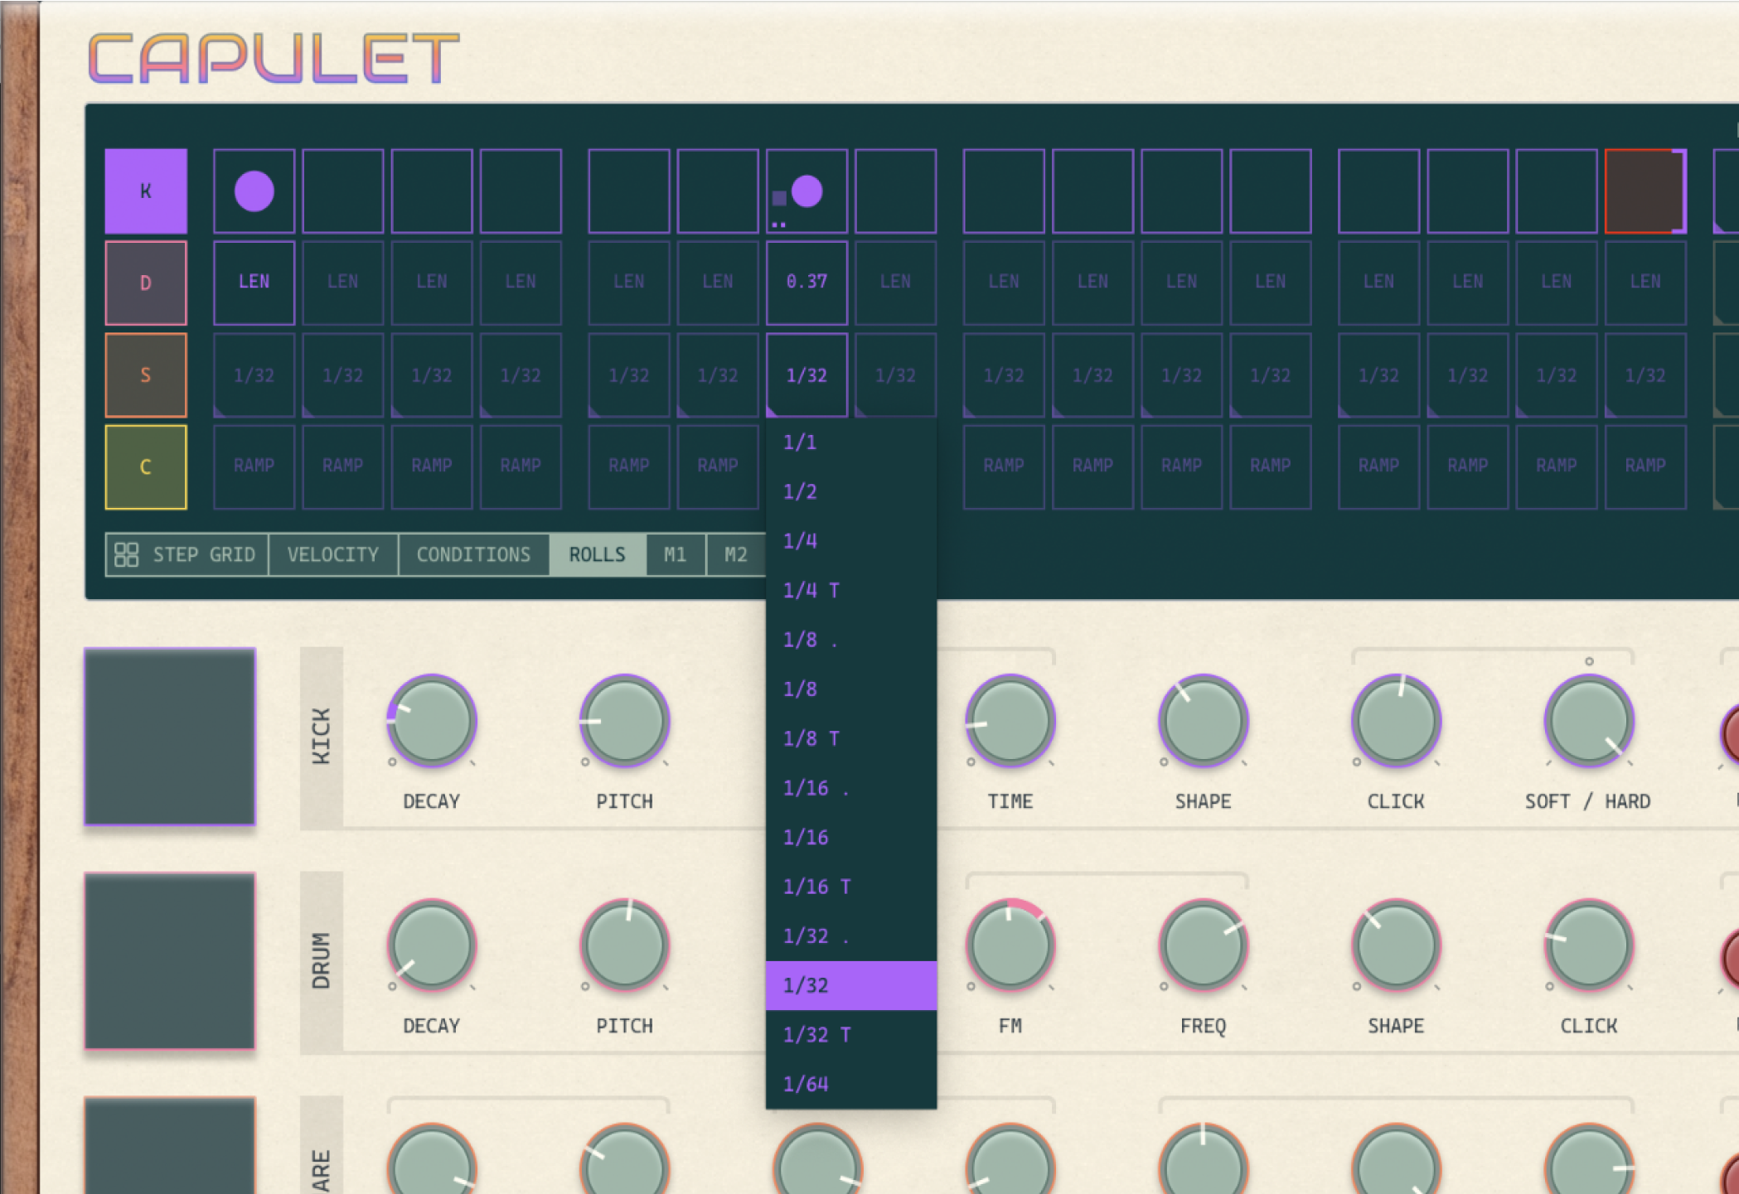The width and height of the screenshot is (1739, 1194).
Task: Switch to the VELOCITY tab
Action: [x=333, y=554]
